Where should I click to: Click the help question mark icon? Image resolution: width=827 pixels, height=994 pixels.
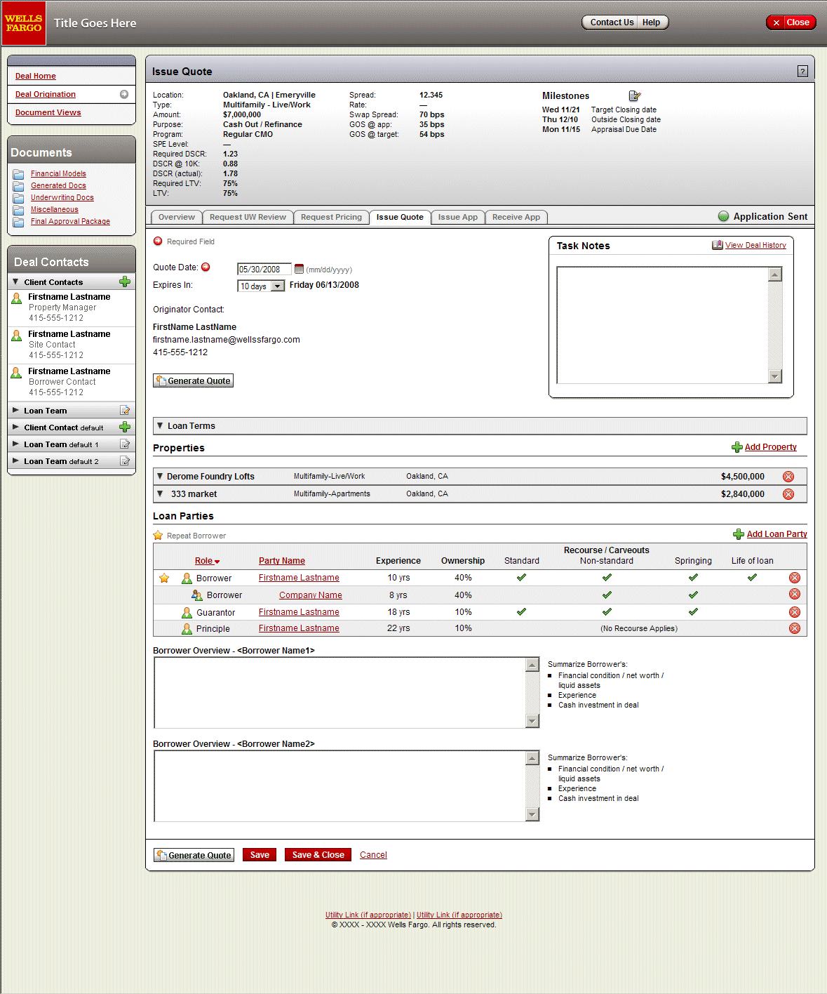802,72
